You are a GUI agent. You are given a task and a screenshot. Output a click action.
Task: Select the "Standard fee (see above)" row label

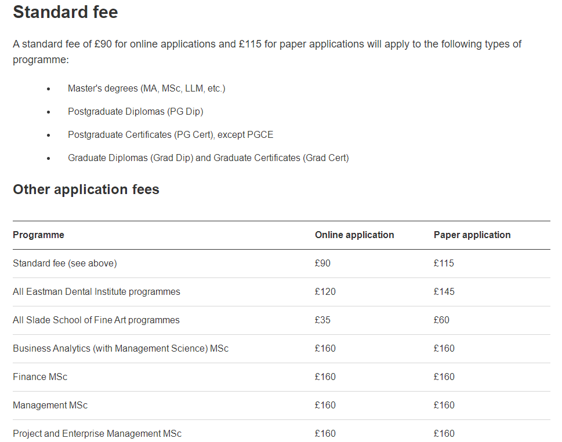tap(65, 264)
